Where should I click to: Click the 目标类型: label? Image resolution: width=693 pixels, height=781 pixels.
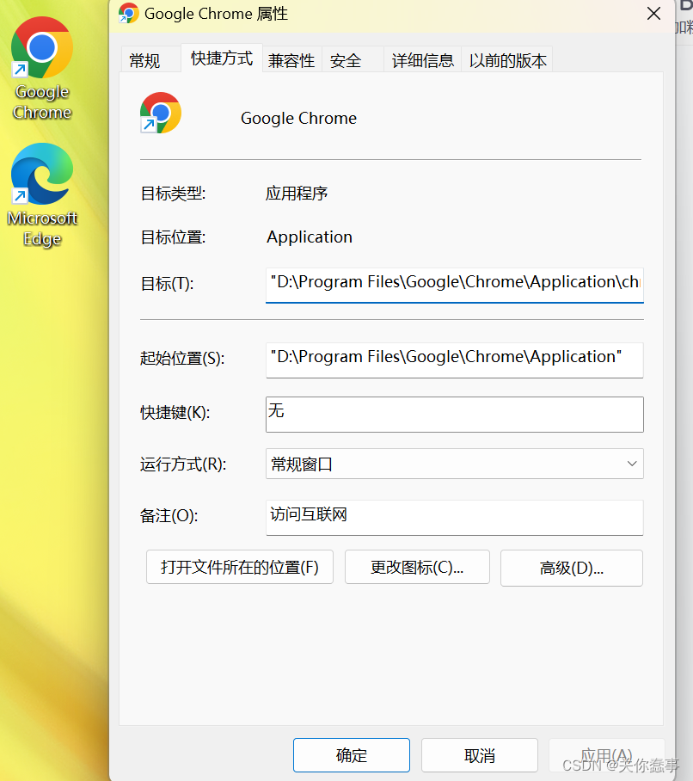click(x=174, y=194)
